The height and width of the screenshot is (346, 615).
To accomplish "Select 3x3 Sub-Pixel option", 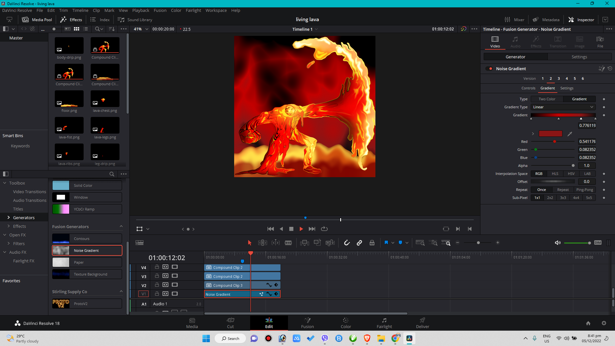I will click(563, 198).
